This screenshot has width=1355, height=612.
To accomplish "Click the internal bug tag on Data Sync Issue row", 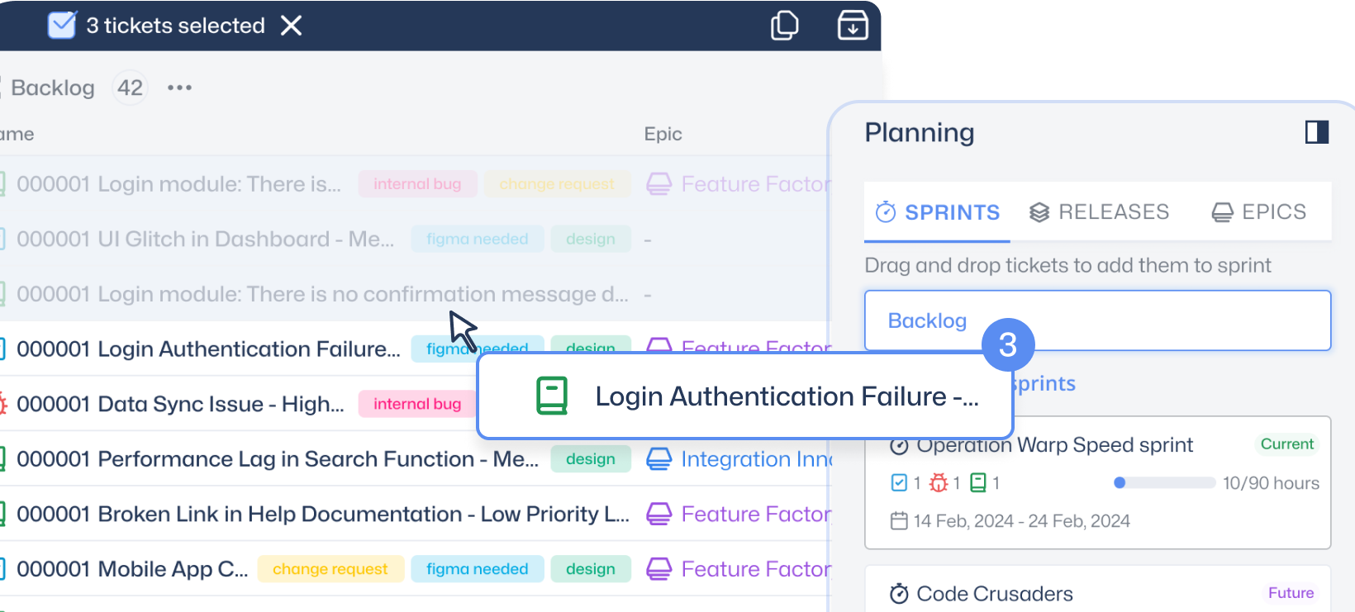I will coord(417,404).
